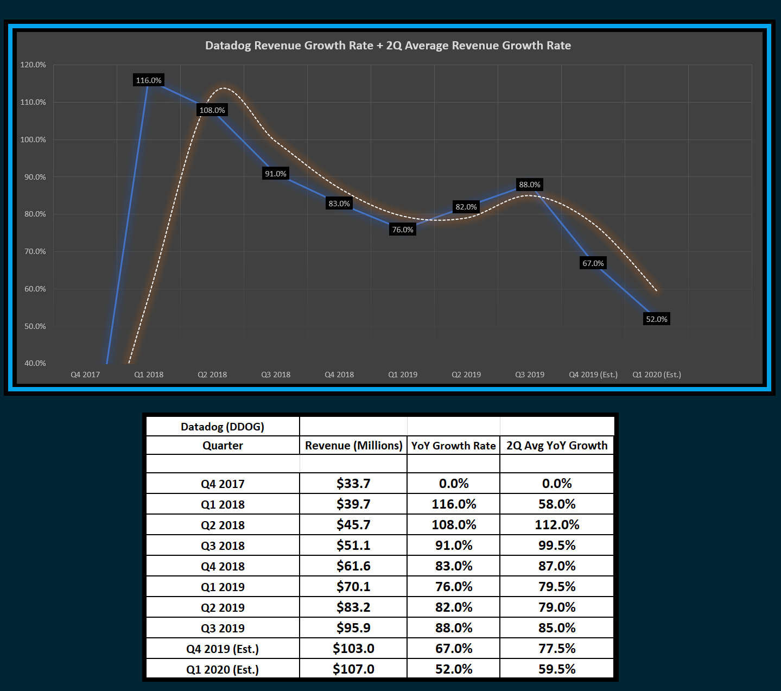
Task: Select the Q1 2019 table row cell
Action: (x=223, y=587)
